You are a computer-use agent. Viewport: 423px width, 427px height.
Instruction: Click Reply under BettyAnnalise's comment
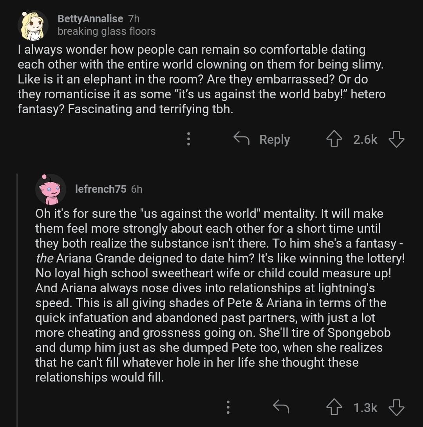262,139
